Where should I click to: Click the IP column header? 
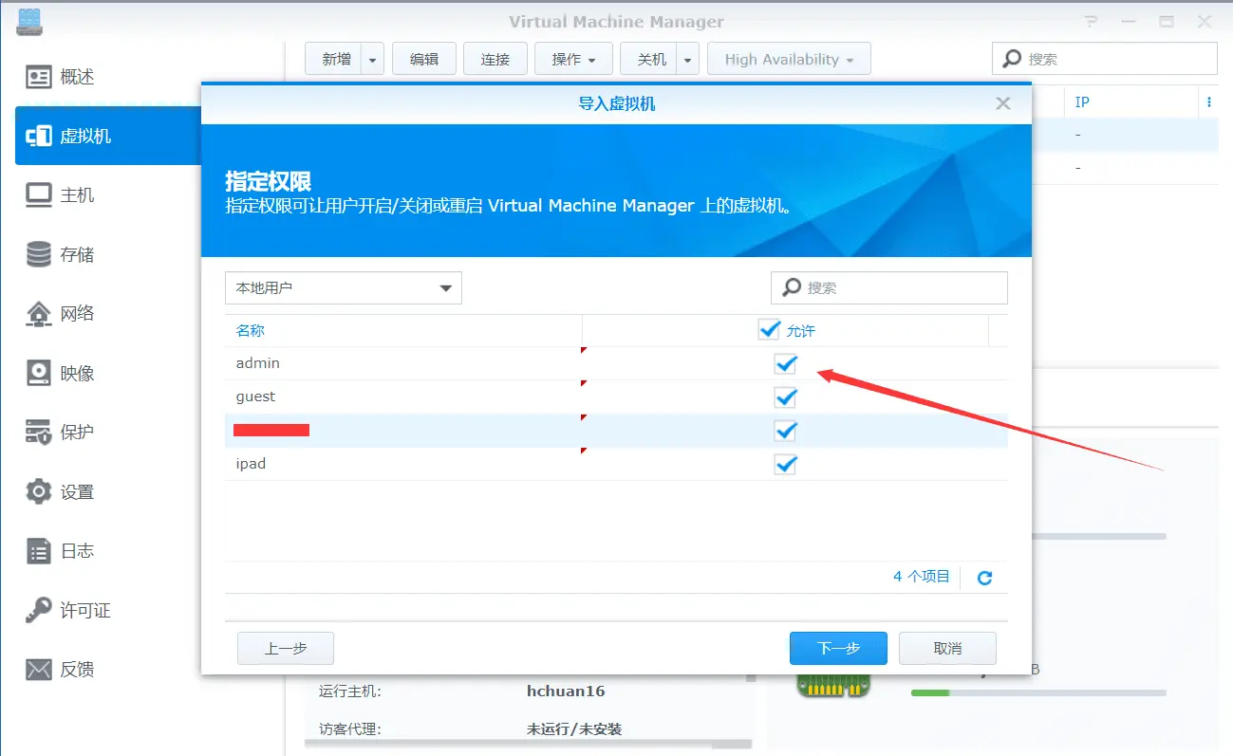1082,101
